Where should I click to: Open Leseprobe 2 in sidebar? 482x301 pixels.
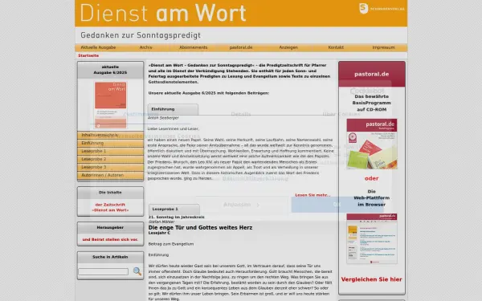click(x=110, y=159)
